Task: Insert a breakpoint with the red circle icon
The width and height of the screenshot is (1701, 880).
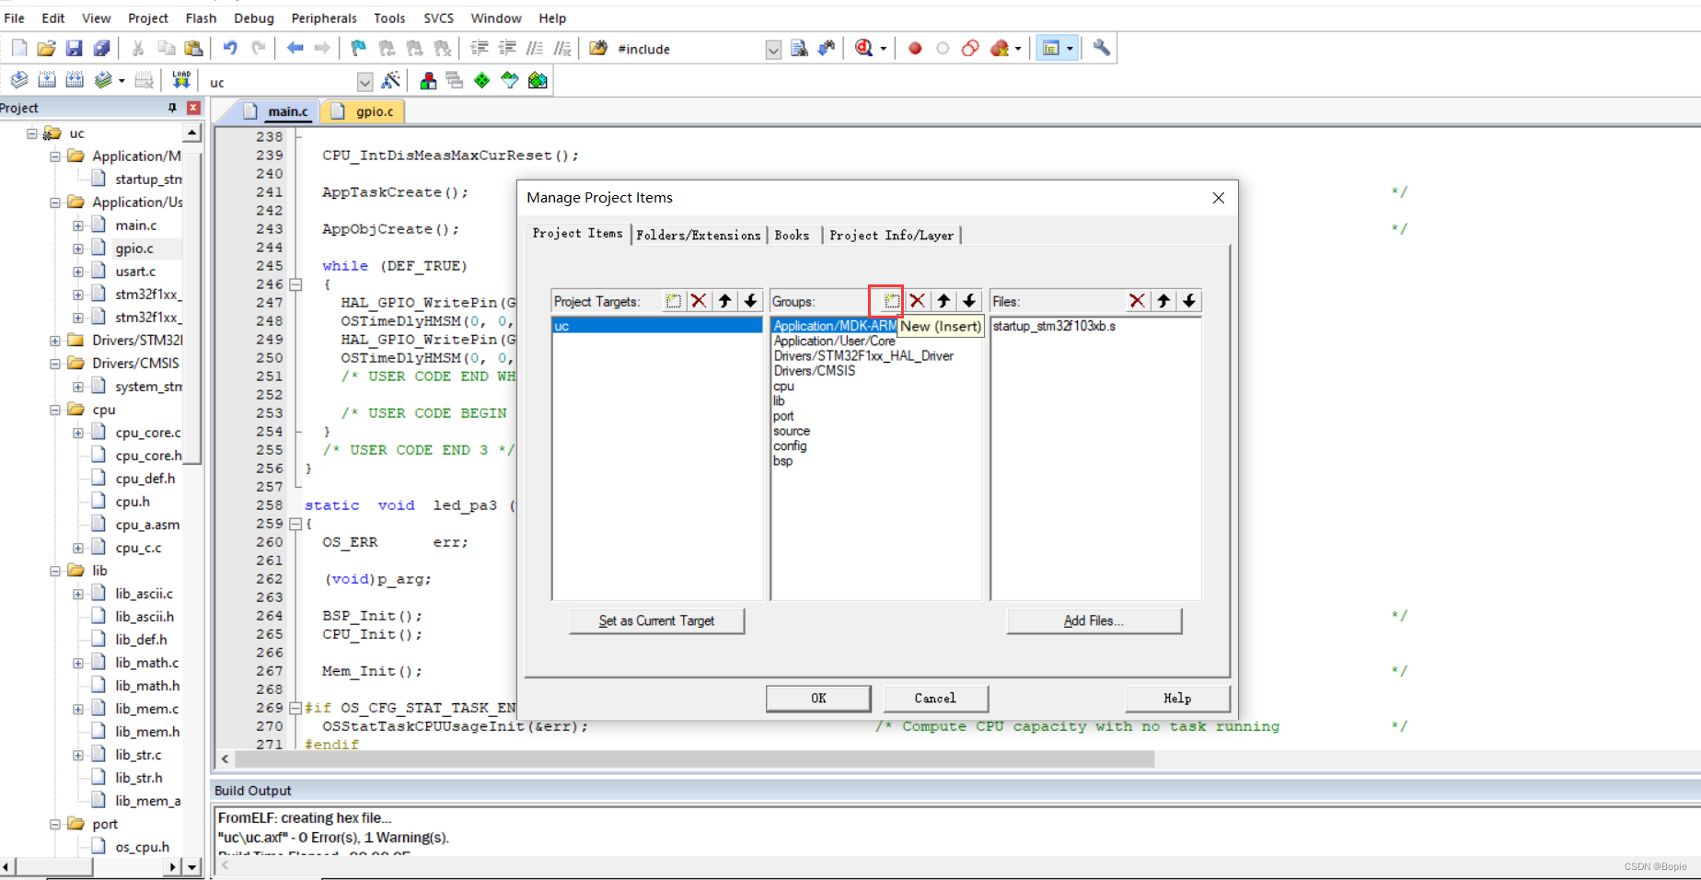Action: [x=915, y=48]
